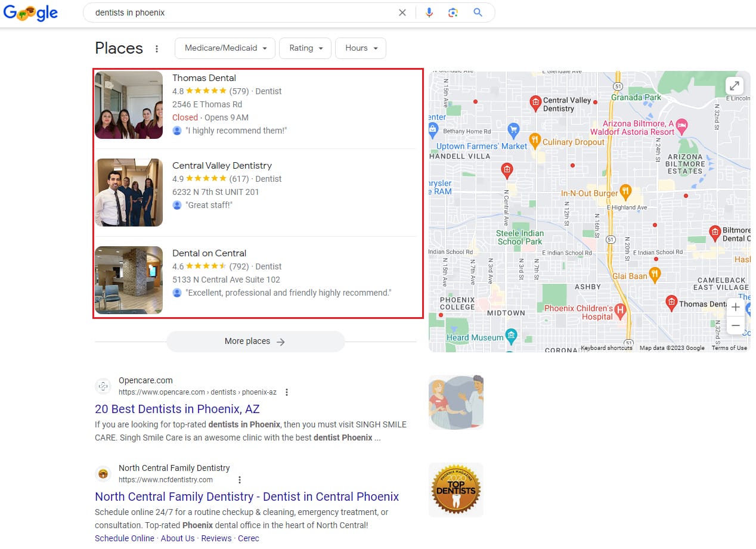Click the Schedule Online sitelink
The width and height of the screenshot is (756, 549).
coord(125,538)
